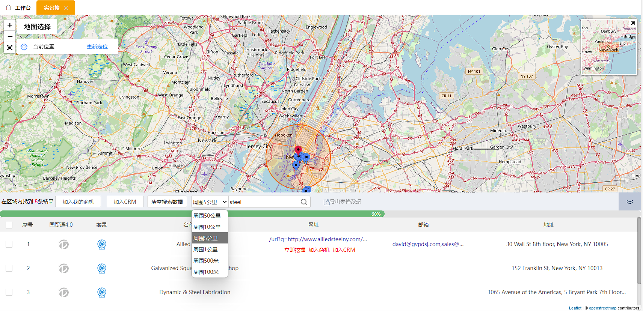Click the 重新定位 link
The width and height of the screenshot is (643, 311).
(x=97, y=47)
